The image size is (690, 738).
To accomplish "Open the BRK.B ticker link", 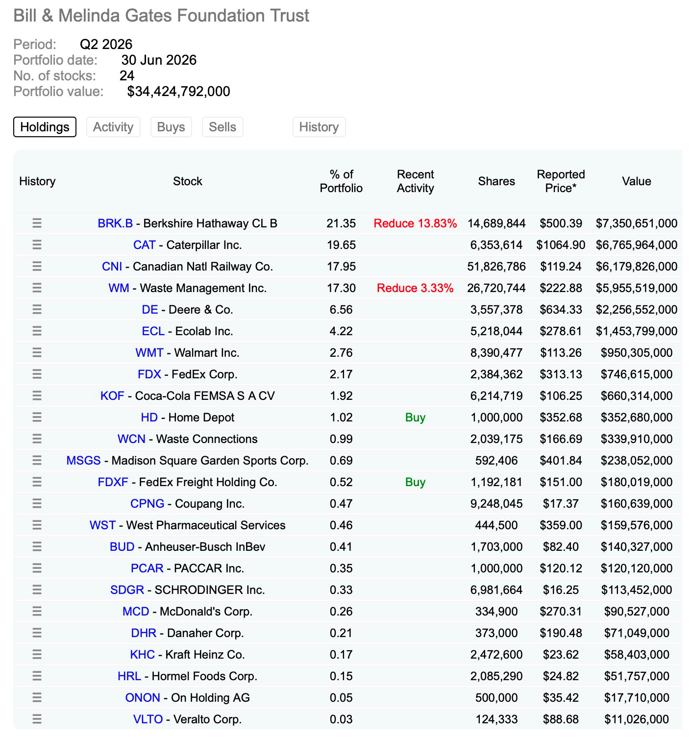I will (115, 223).
